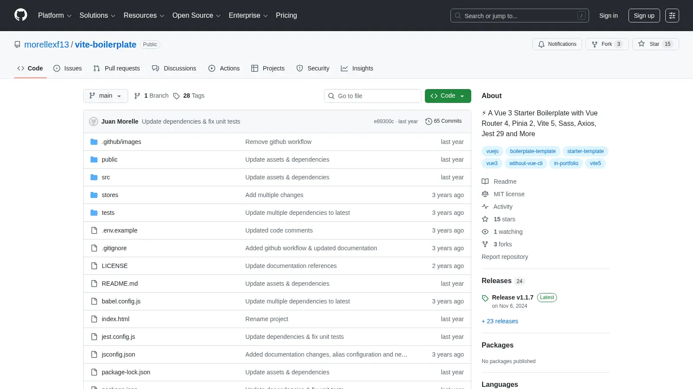Click the commit history clock icon
Viewport: 693px width, 389px height.
(429, 121)
